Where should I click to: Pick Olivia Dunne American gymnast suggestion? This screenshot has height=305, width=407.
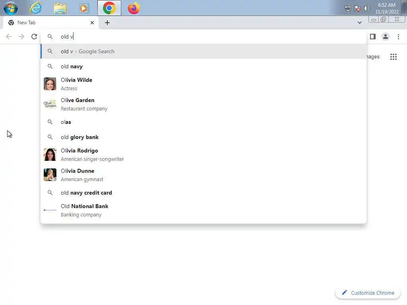click(203, 175)
